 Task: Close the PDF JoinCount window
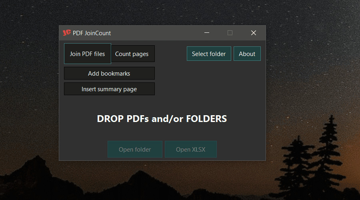pyautogui.click(x=254, y=33)
